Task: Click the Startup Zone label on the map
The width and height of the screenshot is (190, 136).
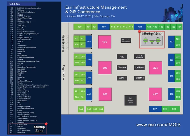Action: [x=152, y=34]
